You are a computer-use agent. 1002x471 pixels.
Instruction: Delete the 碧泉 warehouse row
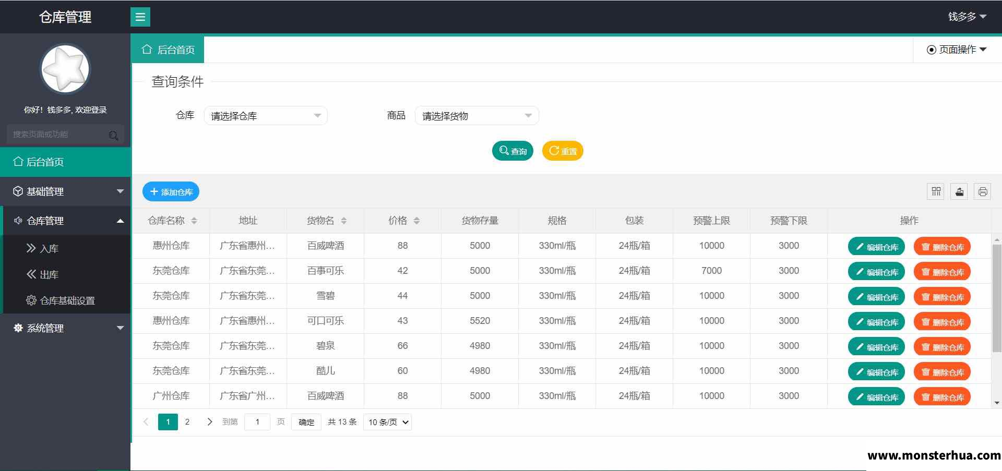pyautogui.click(x=942, y=347)
